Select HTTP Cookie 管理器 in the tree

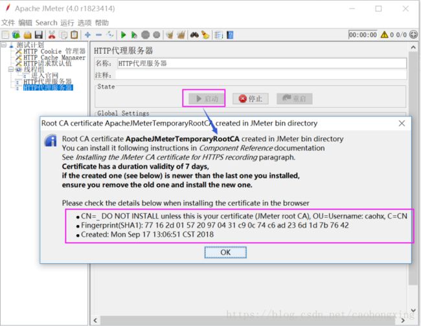(54, 51)
